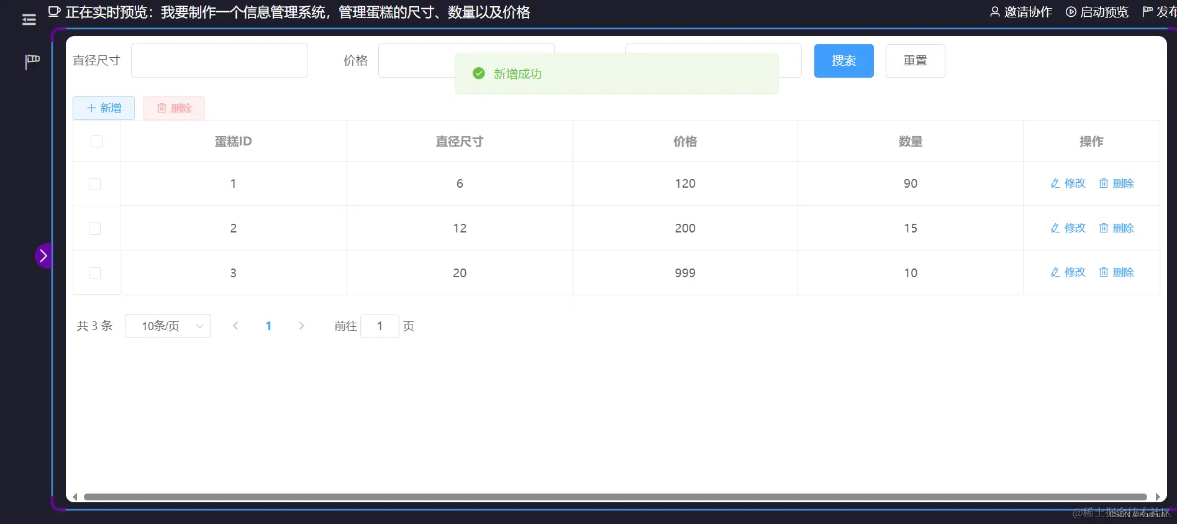The image size is (1177, 524).
Task: Click 修改 edit for cake ID 2
Action: tap(1068, 228)
